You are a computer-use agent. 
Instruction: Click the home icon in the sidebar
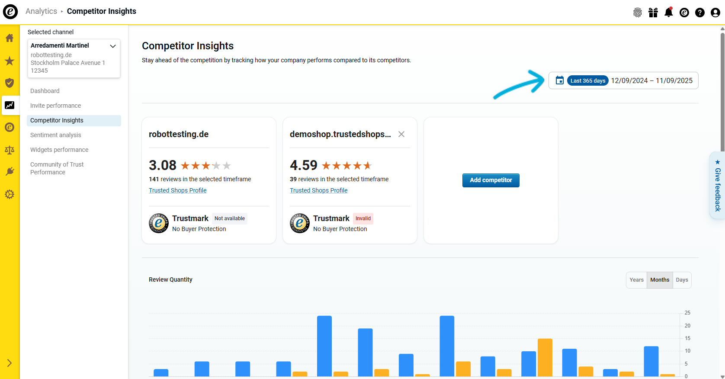tap(10, 38)
